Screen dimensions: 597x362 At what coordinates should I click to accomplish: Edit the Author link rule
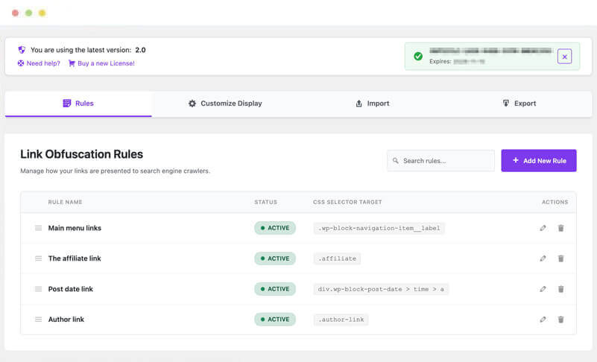[x=543, y=320]
